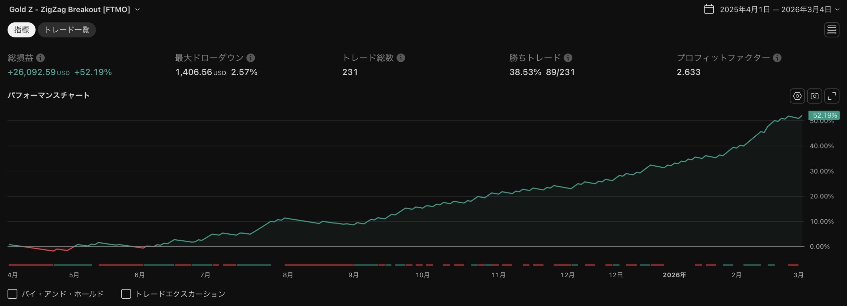Click the info icon next to プロフィットファクター
Viewport: 847px width, 306px height.
pyautogui.click(x=777, y=58)
